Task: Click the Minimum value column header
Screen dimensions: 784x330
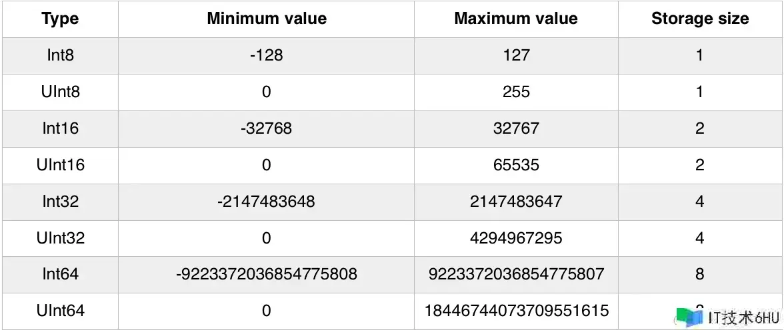Action: (x=267, y=19)
